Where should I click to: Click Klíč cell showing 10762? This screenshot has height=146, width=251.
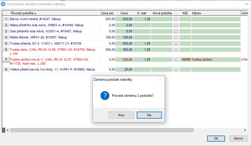point(185,59)
